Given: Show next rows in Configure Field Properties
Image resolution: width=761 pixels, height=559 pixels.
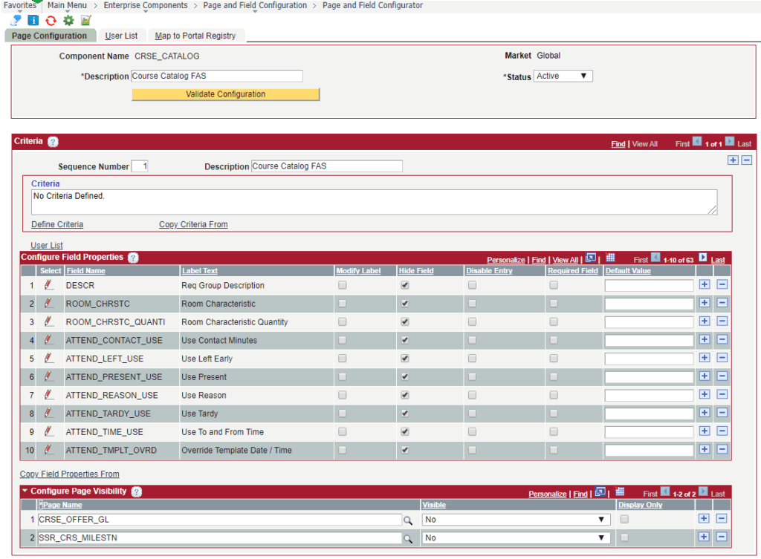Looking at the screenshot, I should click(x=702, y=258).
